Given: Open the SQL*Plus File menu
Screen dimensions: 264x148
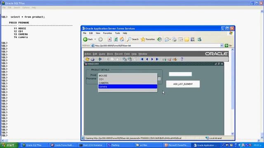Looking at the screenshot, I should [4, 7].
